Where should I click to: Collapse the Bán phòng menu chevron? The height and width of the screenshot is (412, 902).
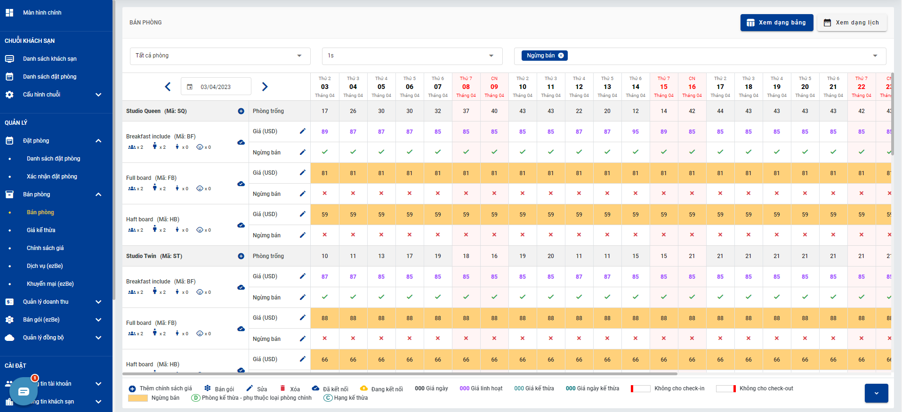98,194
